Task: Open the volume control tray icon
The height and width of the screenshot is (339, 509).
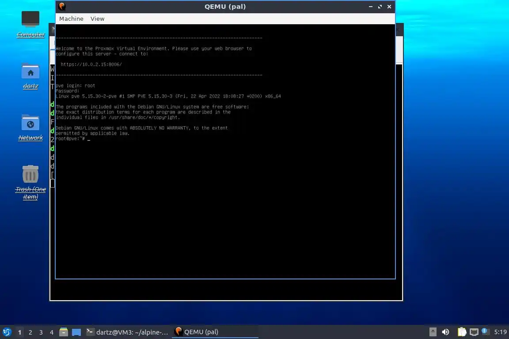Action: coord(445,332)
